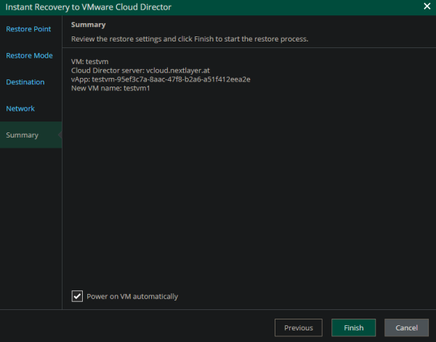The height and width of the screenshot is (342, 436).
Task: Open the Restore Mode step
Action: (x=29, y=55)
